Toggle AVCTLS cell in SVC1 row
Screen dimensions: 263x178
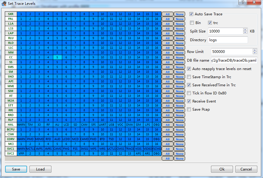[x=30, y=149]
